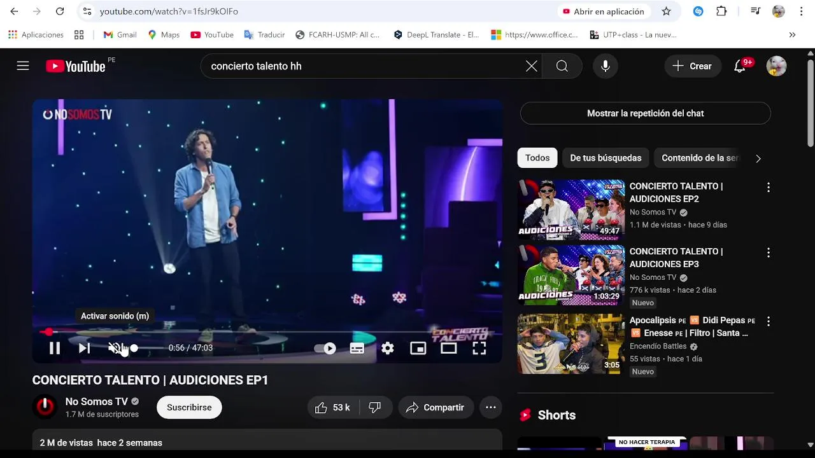Image resolution: width=815 pixels, height=458 pixels.
Task: Open Encendío Battles channel link
Action: [658, 346]
